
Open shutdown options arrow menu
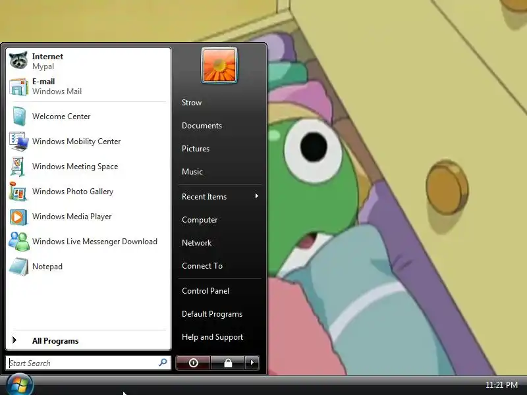[252, 363]
